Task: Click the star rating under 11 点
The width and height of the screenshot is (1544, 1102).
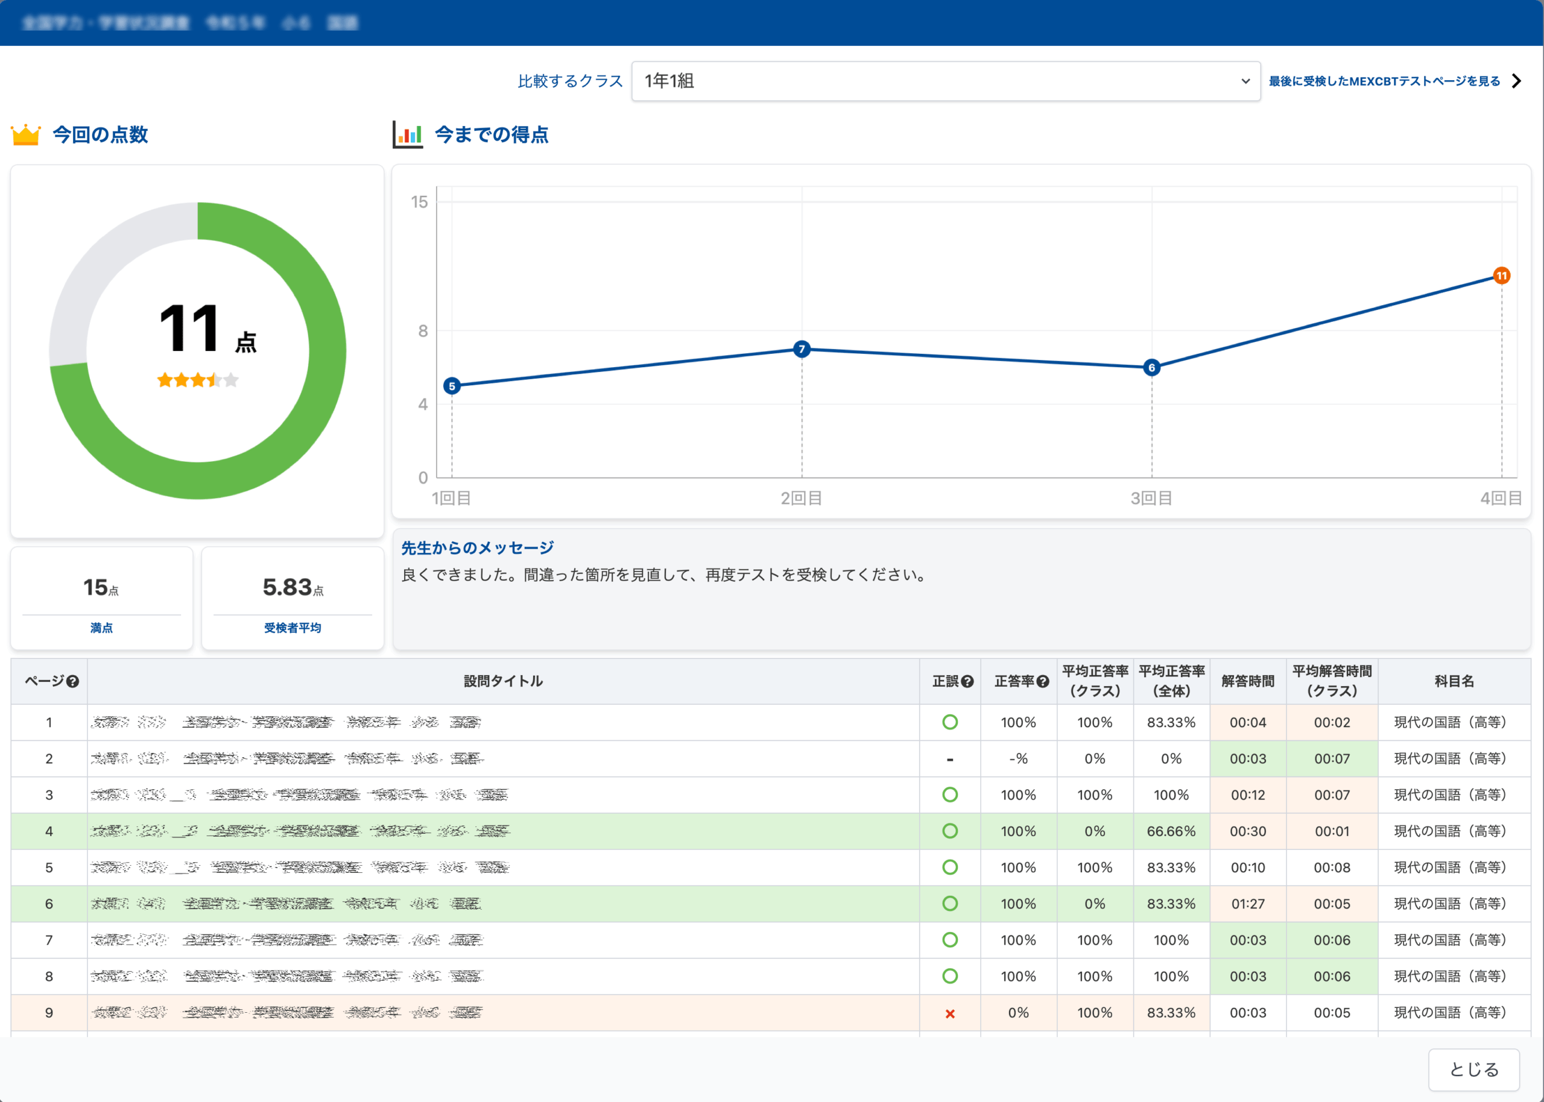Action: pyautogui.click(x=197, y=380)
